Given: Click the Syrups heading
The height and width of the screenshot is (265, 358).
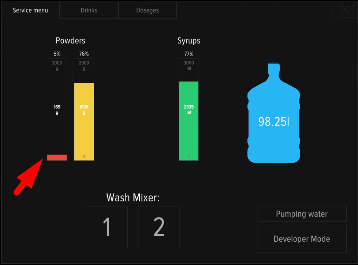Looking at the screenshot, I should tap(189, 41).
